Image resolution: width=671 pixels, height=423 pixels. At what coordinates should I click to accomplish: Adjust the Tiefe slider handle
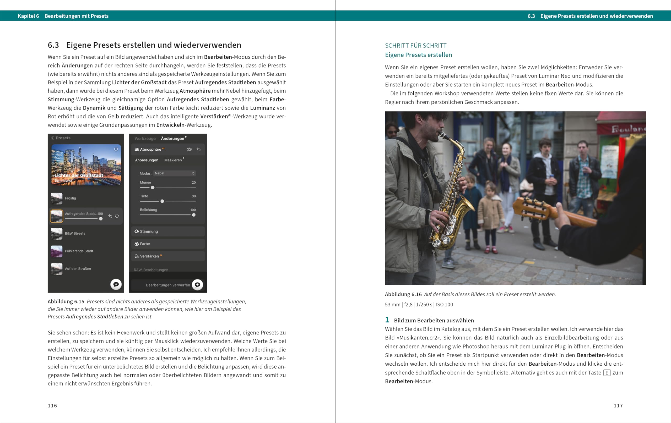coord(162,201)
